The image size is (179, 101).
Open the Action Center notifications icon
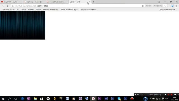(163, 99)
